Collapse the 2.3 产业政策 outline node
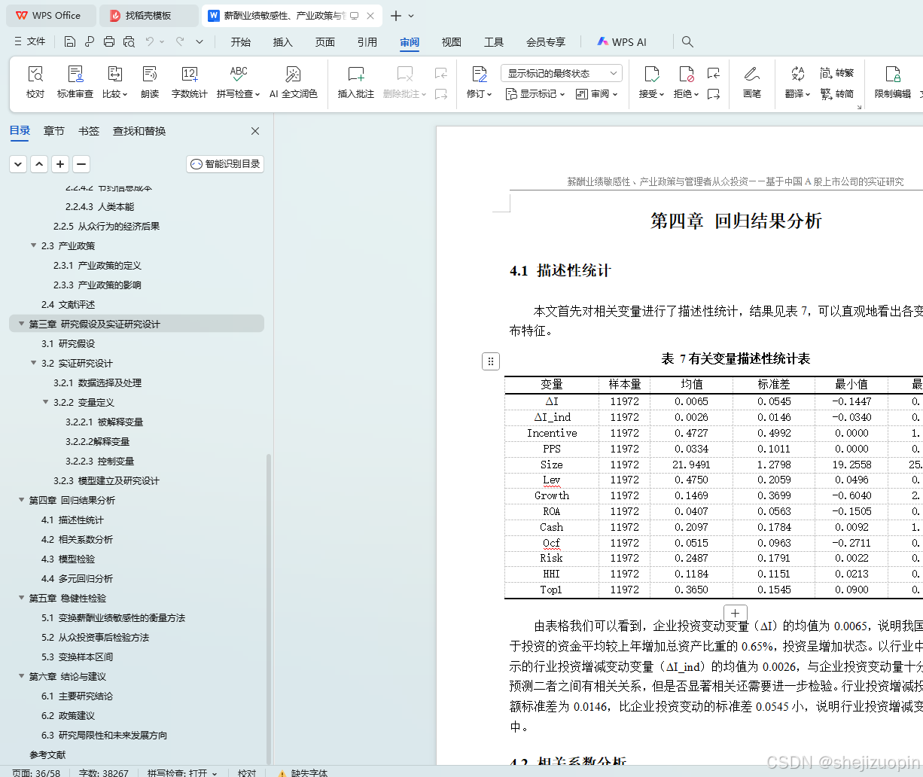The image size is (923, 777). click(x=33, y=245)
